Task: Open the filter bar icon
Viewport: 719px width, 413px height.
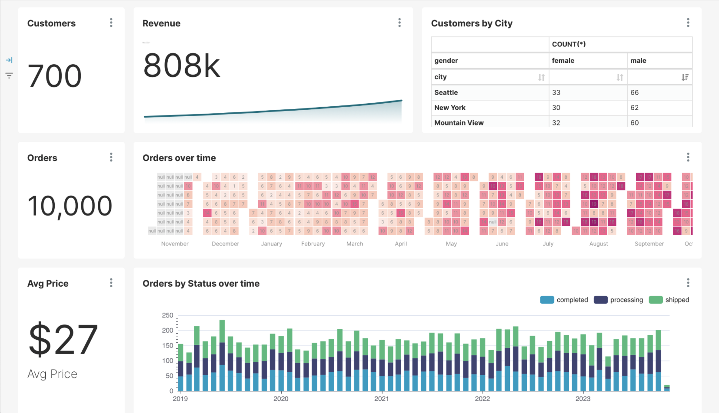Action: tap(9, 75)
